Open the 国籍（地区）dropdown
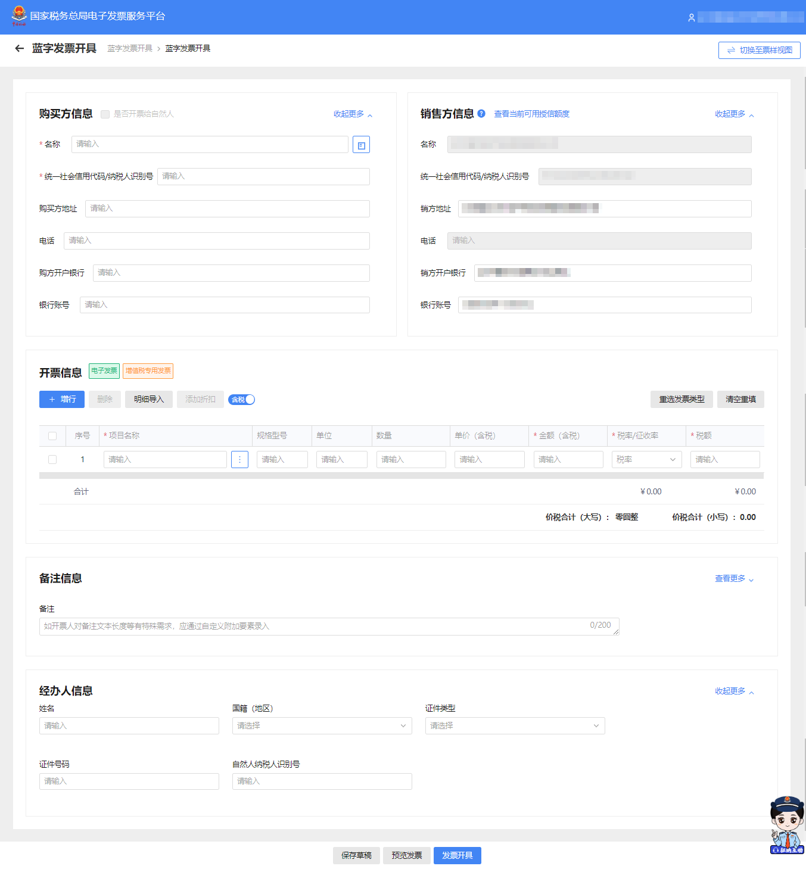The height and width of the screenshot is (869, 806). [322, 725]
